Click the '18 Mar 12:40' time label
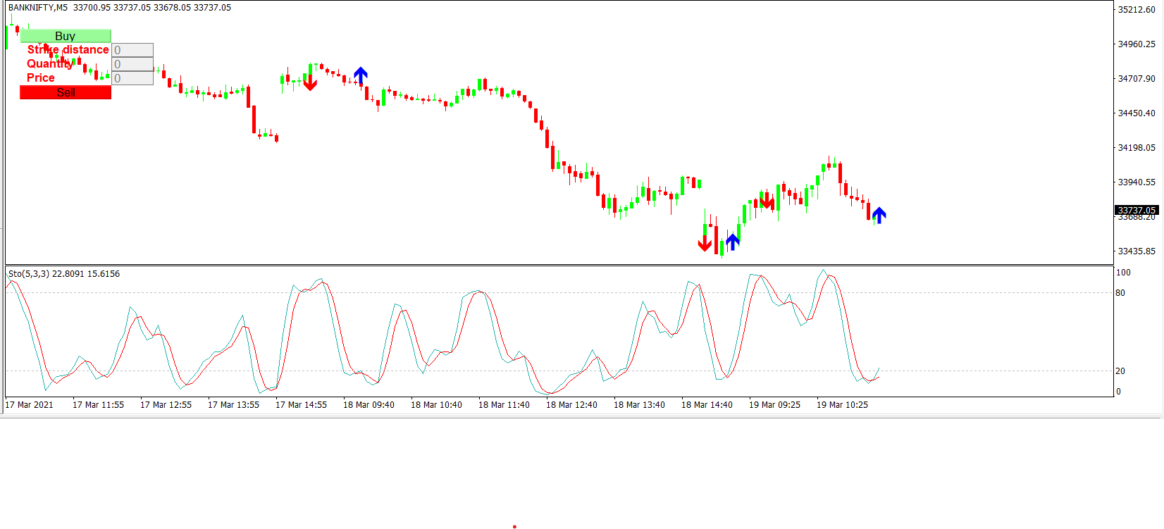The image size is (1164, 529). click(x=571, y=405)
